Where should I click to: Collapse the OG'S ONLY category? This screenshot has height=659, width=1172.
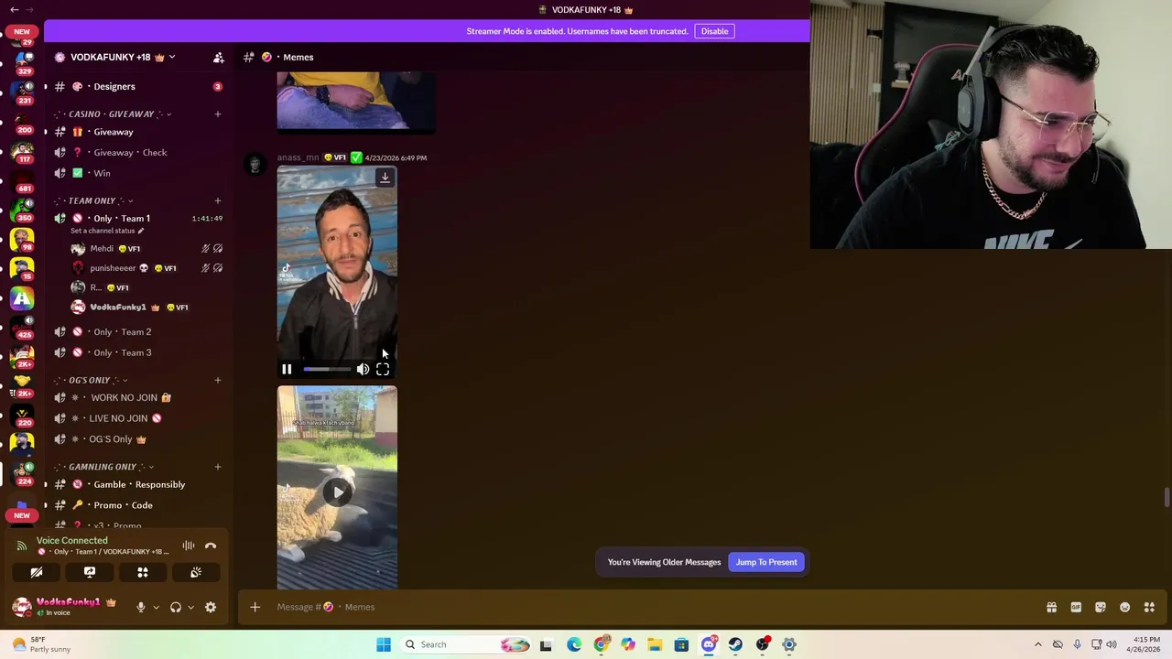[91, 380]
